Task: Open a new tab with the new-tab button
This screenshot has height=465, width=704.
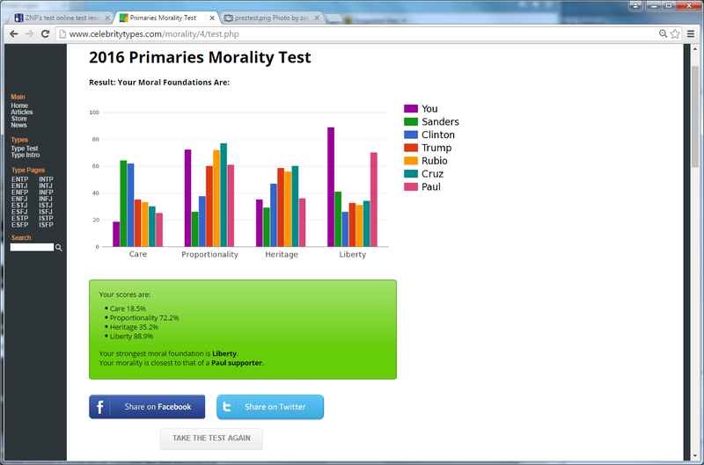Action: point(334,18)
